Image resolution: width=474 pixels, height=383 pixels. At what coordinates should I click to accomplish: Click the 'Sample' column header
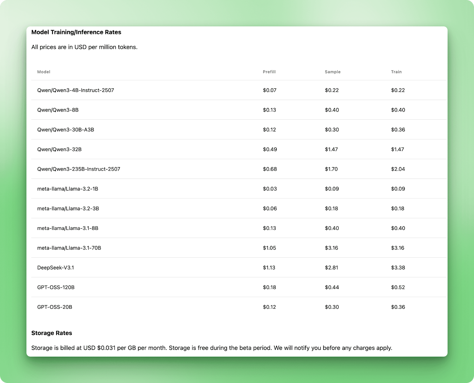click(333, 72)
